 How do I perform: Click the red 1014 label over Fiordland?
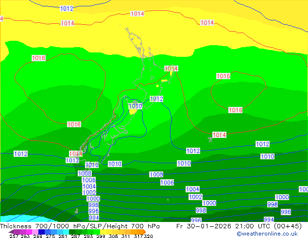click(76, 153)
